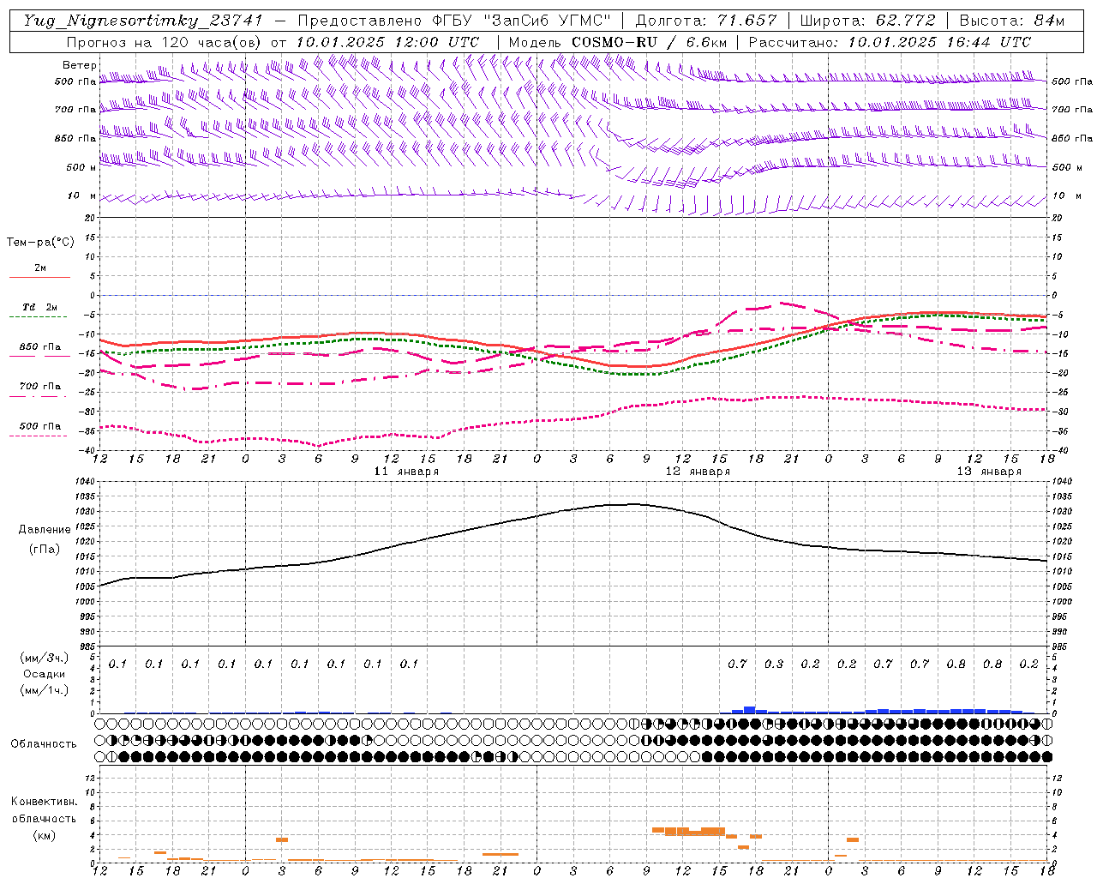Click the Долгота: 71.657 value
The width and height of the screenshot is (1097, 878).
click(706, 21)
